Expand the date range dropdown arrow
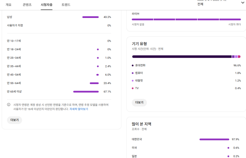The width and height of the screenshot is (246, 158). 243,3
